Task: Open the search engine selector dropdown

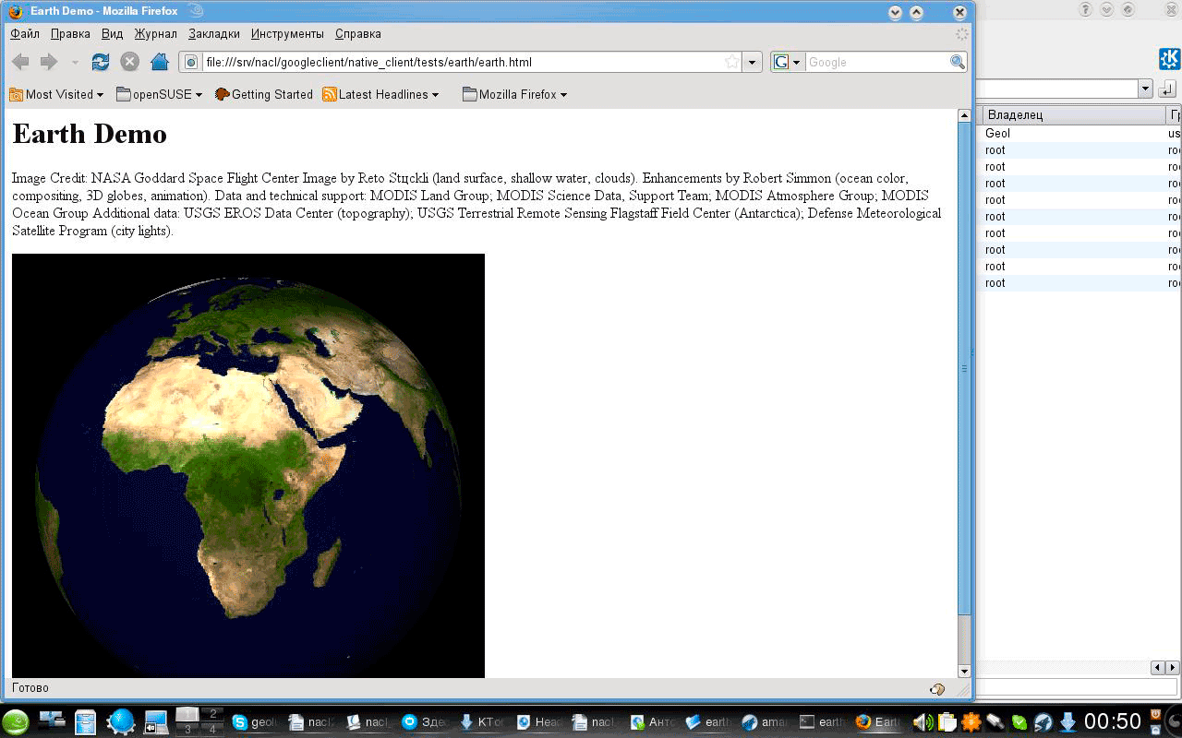Action: 787,62
